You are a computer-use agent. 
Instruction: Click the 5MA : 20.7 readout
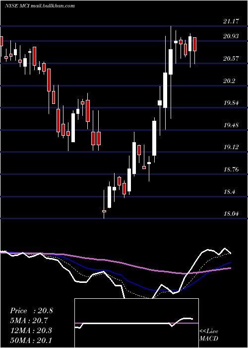(x=29, y=321)
